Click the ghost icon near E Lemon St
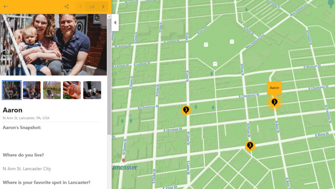 [215, 64]
